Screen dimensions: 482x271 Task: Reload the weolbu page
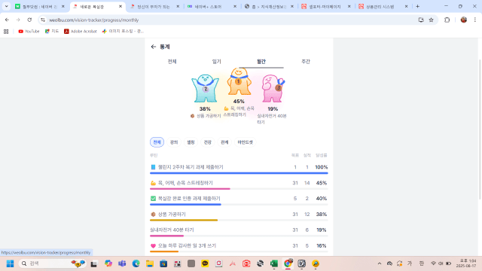29,20
